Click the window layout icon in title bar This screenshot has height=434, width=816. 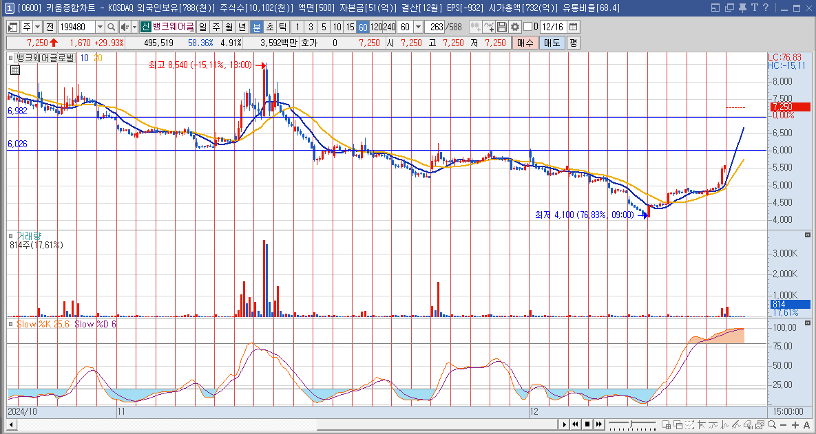(715, 8)
